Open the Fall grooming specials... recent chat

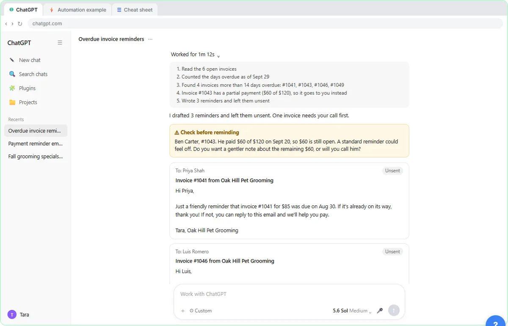36,156
